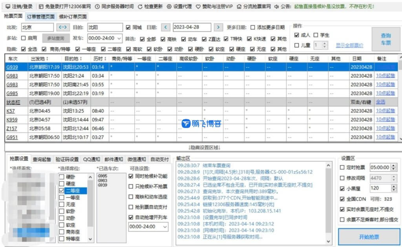Increment the 儿童 child count stepper
This screenshot has width=402, height=247.
pos(325,43)
